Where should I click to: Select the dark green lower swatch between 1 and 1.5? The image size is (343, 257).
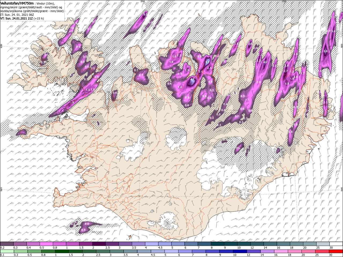pos(62,251)
